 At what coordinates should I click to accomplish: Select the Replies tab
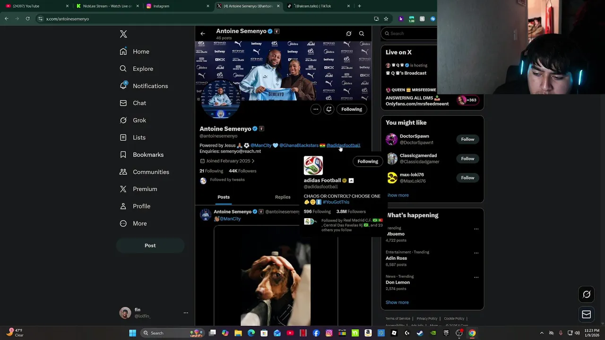tap(283, 197)
